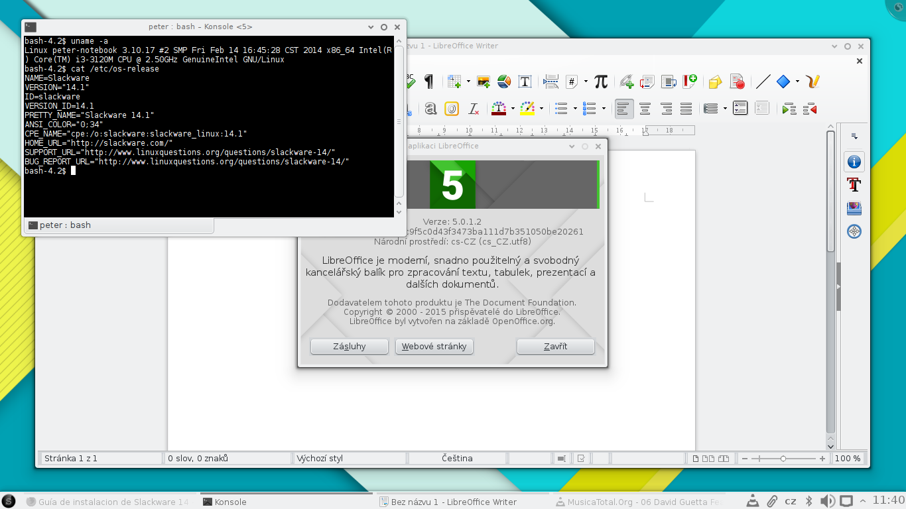Toggle the bulleted list

click(x=561, y=109)
